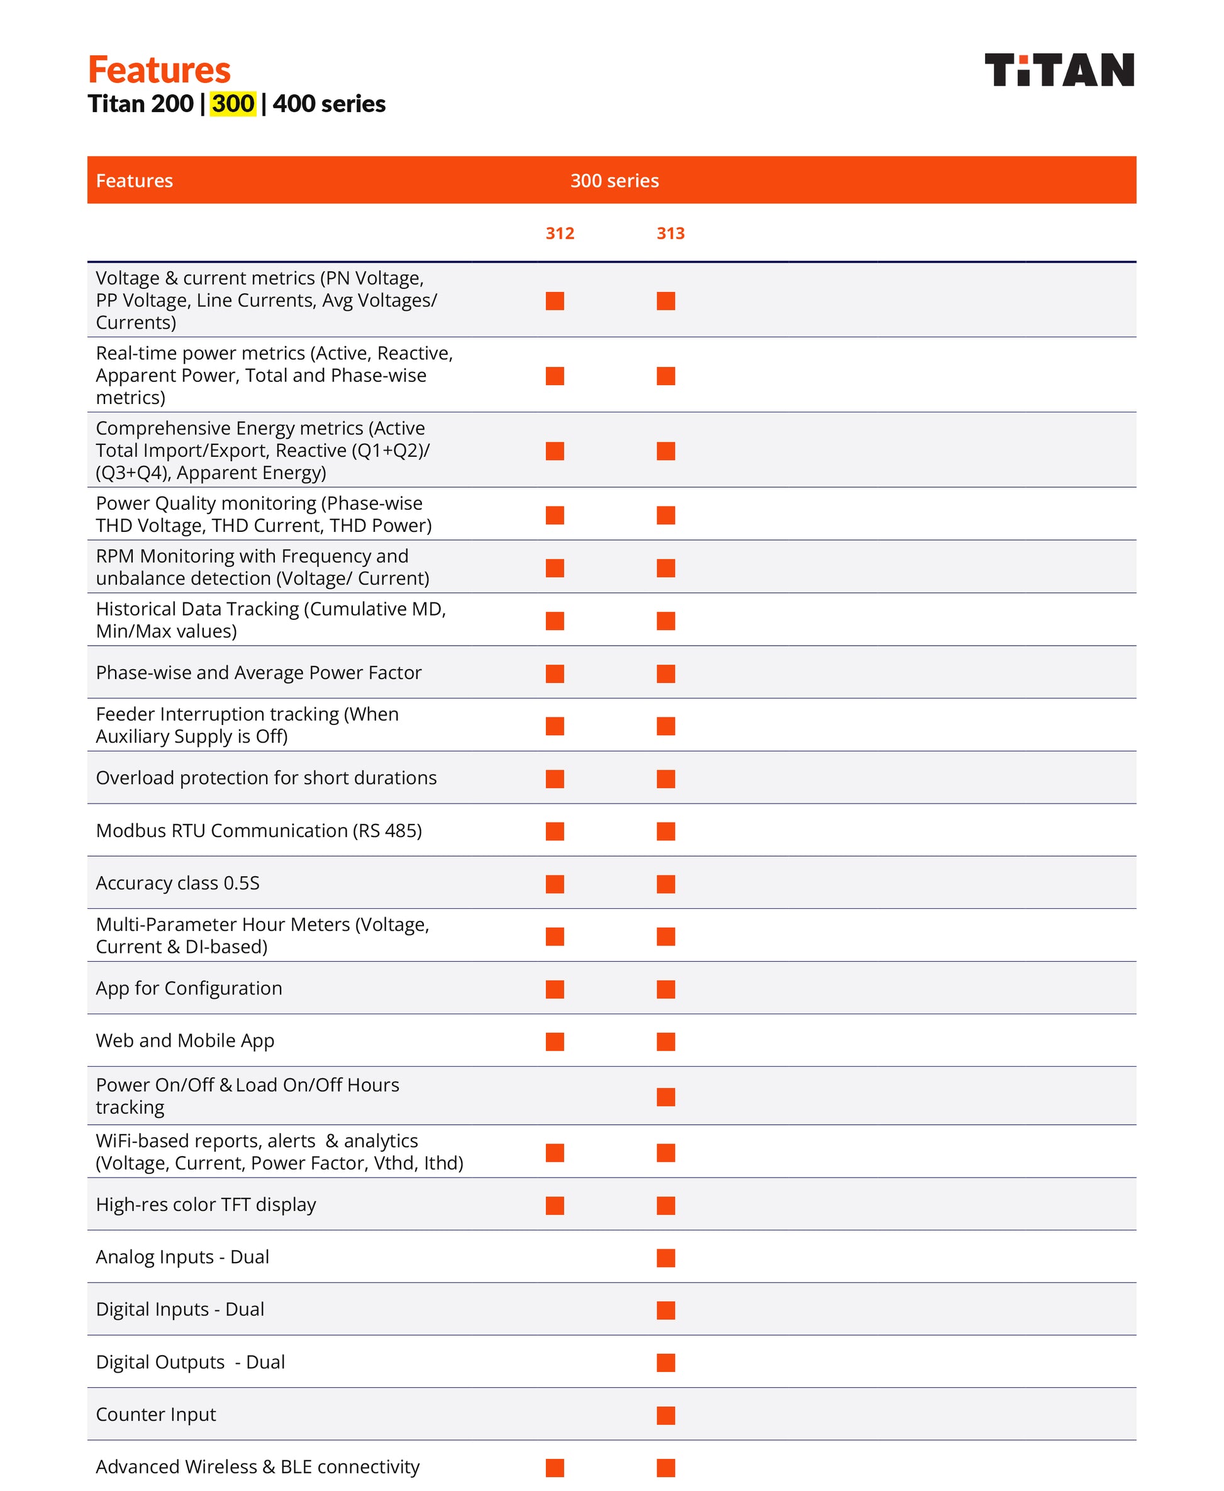The image size is (1224, 1491).
Task: Click the 313 marker for Counter Input
Action: (665, 1415)
